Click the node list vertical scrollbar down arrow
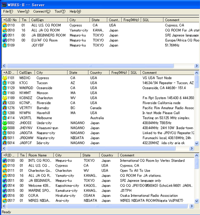 [197, 143]
